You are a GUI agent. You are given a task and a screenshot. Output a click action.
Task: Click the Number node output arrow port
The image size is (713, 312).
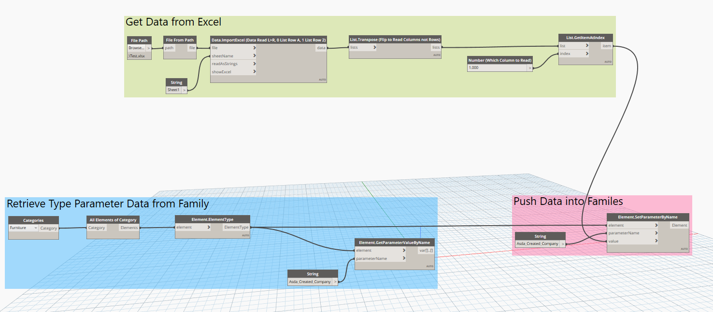pos(530,68)
